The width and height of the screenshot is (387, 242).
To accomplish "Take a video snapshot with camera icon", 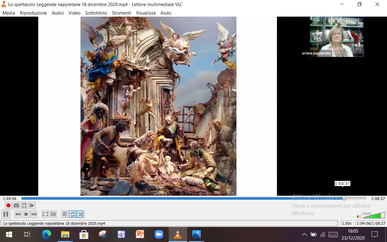I will [x=16, y=206].
